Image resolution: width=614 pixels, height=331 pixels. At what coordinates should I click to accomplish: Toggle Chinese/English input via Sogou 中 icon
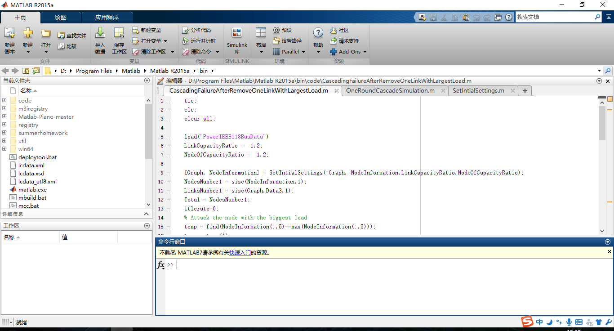[539, 322]
